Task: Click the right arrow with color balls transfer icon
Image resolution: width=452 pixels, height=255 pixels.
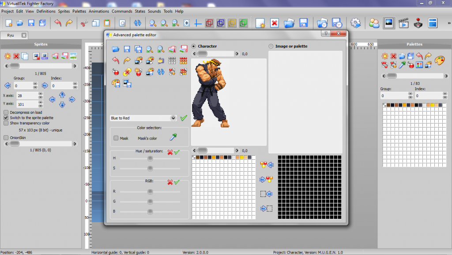Action: pos(266,179)
